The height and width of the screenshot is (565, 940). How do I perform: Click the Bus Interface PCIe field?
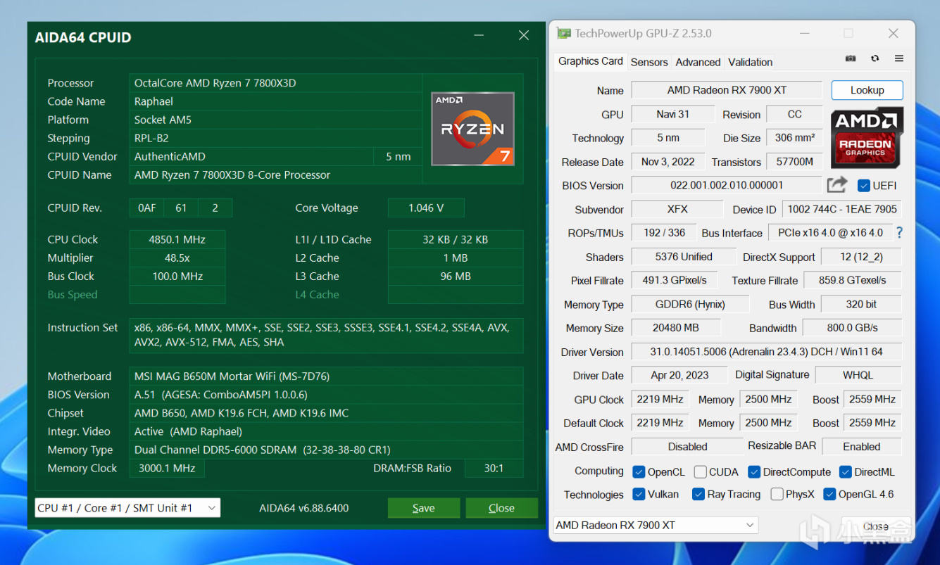click(x=830, y=233)
